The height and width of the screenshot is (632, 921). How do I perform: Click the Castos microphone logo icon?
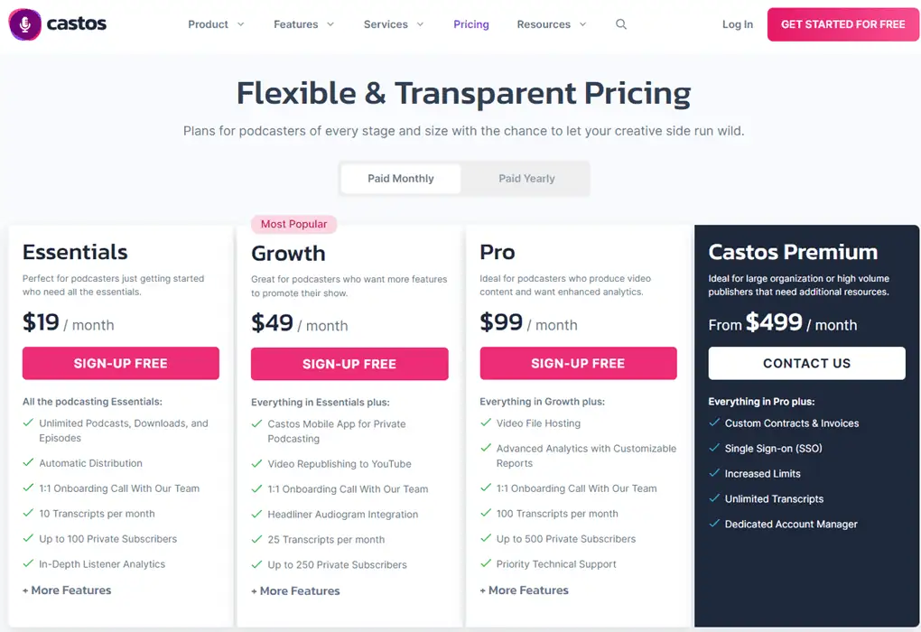[x=24, y=24]
